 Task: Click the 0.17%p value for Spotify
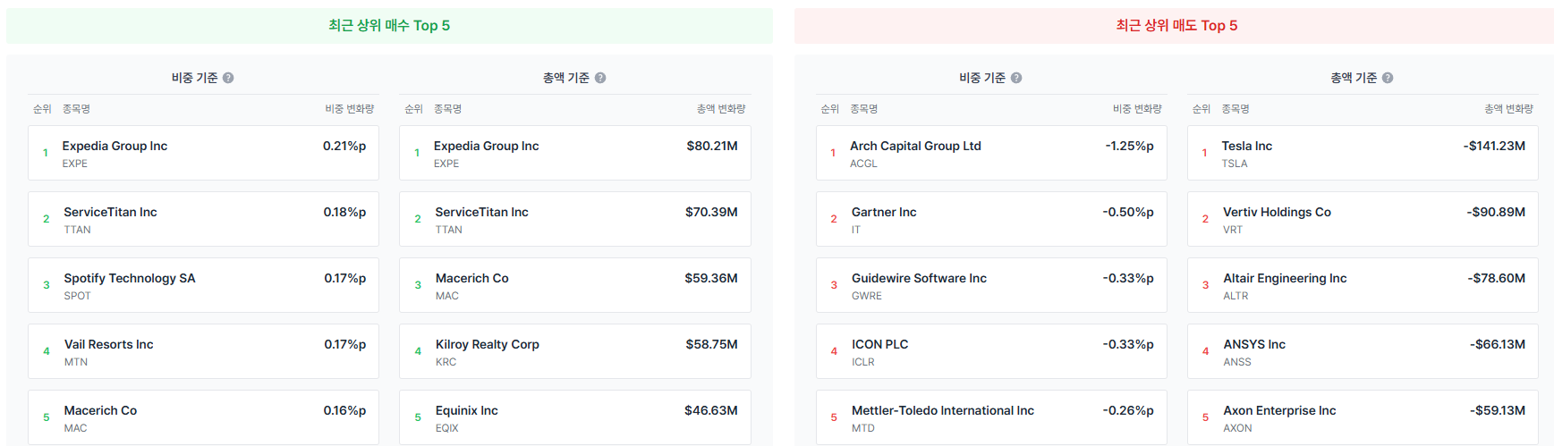coord(345,278)
